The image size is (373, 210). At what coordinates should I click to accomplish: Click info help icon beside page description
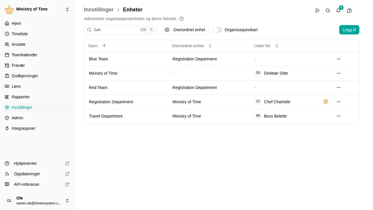pos(182,19)
